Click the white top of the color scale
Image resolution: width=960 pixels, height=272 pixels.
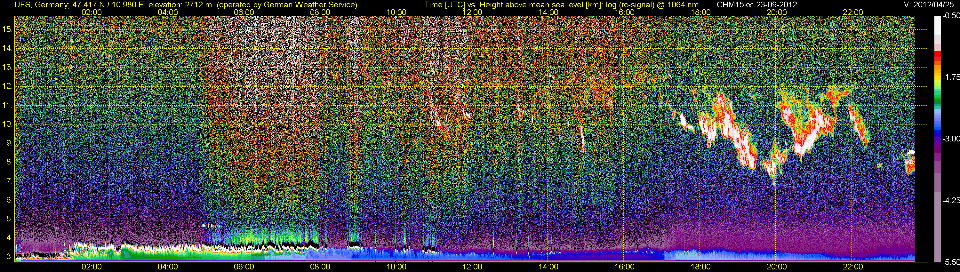[x=937, y=26]
